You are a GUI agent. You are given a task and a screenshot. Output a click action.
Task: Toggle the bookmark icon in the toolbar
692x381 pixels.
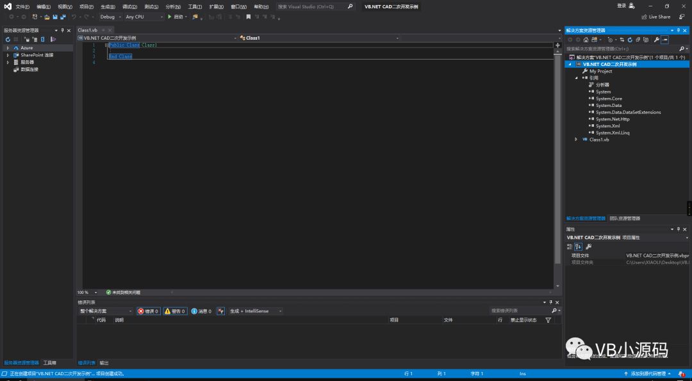249,17
